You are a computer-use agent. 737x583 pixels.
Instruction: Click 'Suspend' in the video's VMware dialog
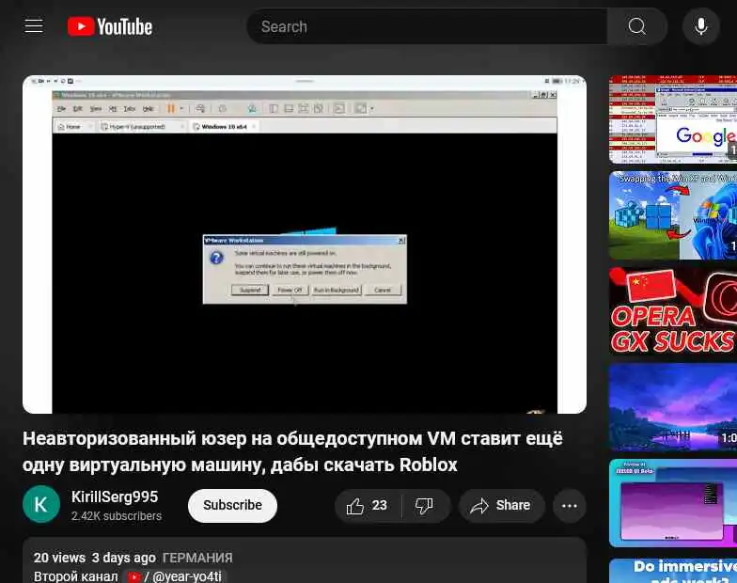pyautogui.click(x=250, y=290)
